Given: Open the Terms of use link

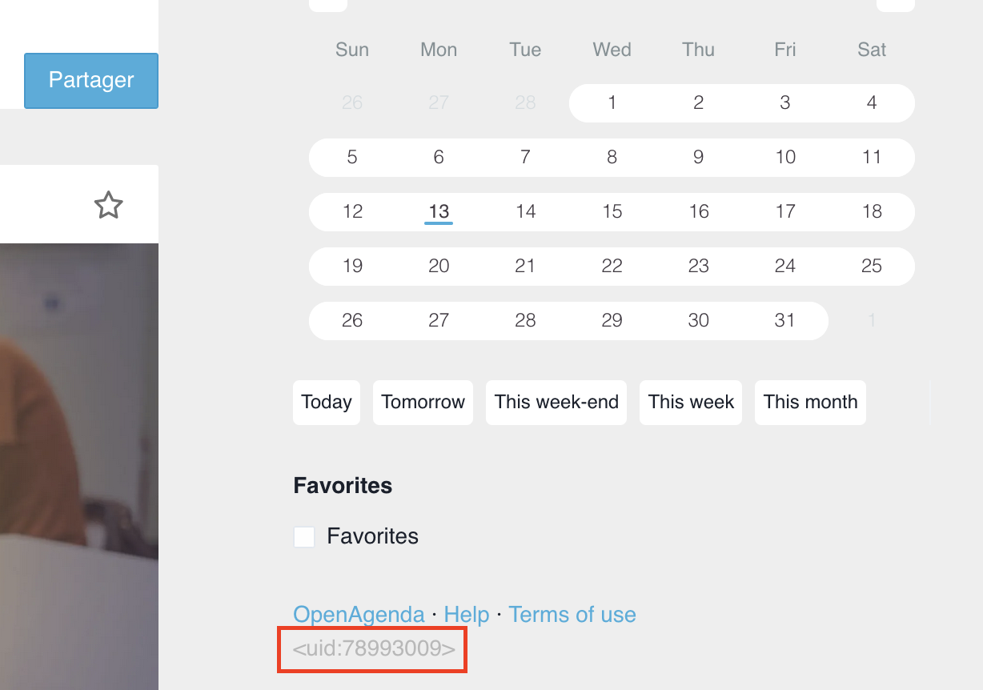Looking at the screenshot, I should click(x=572, y=615).
